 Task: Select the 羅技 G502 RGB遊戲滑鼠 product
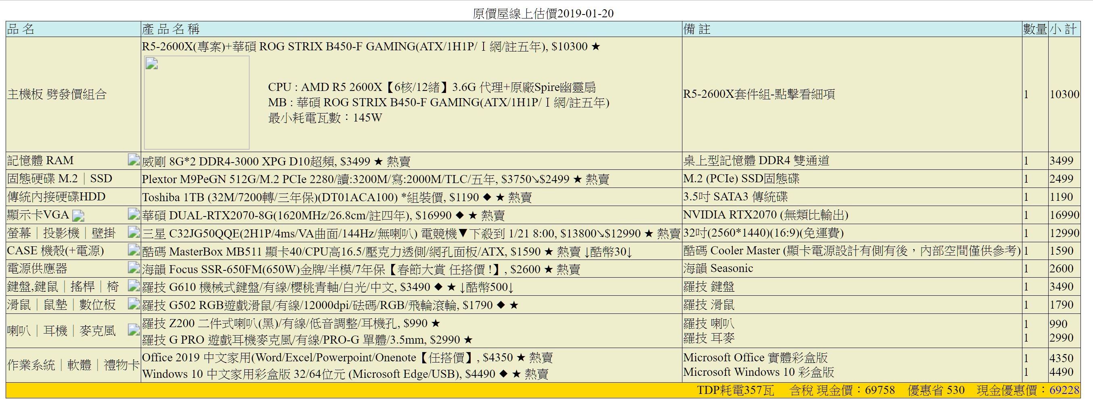tap(330, 305)
